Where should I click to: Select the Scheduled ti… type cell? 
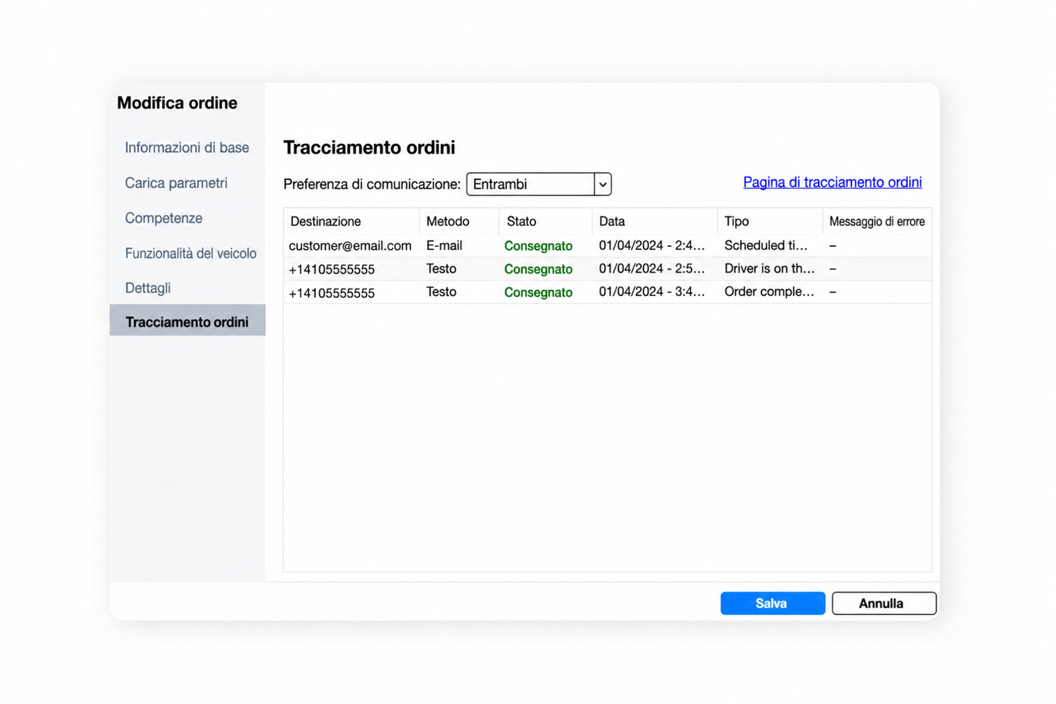[x=766, y=246]
